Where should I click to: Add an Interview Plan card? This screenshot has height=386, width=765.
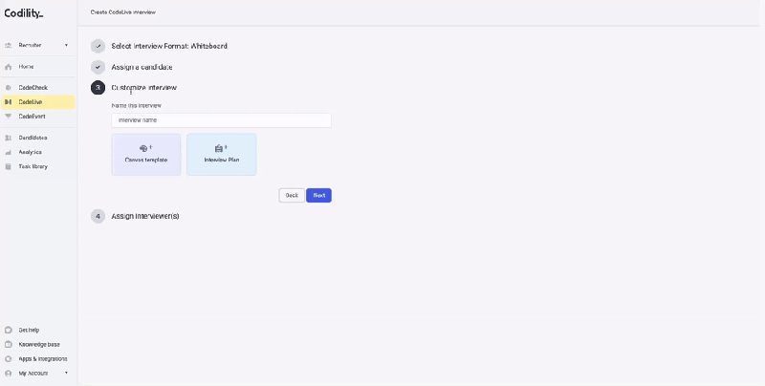pyautogui.click(x=222, y=155)
